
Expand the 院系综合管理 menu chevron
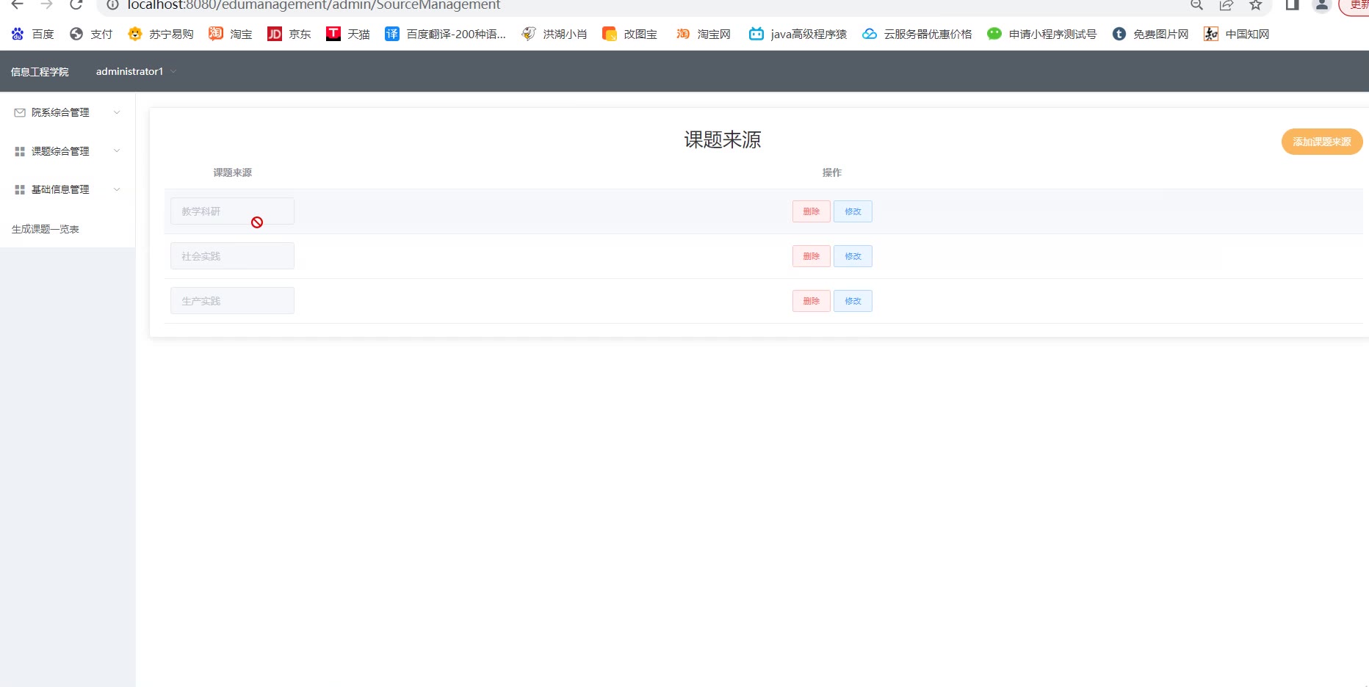point(117,112)
